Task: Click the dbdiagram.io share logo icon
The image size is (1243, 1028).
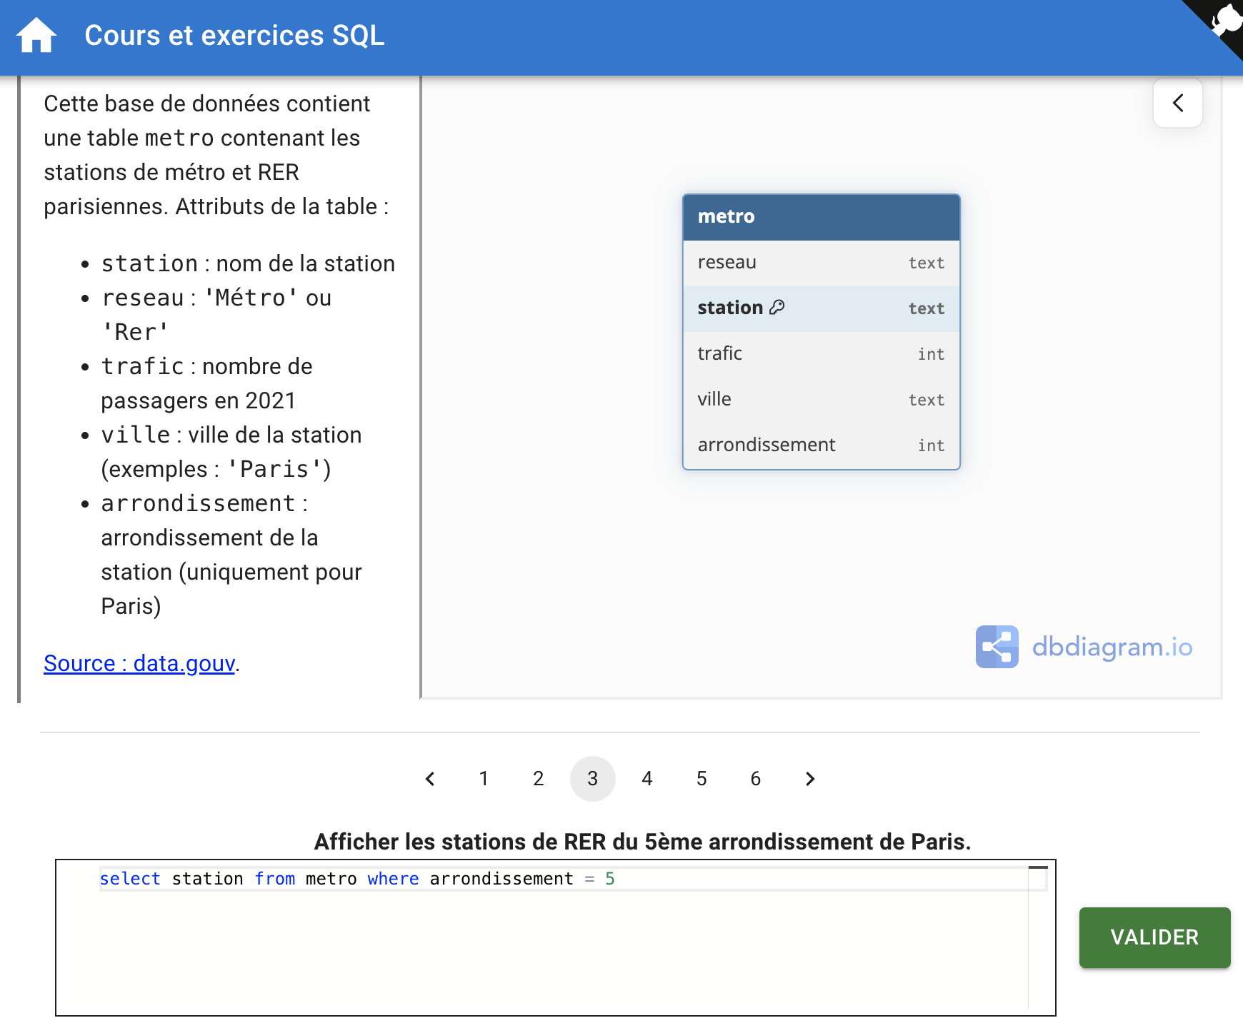Action: tap(997, 647)
